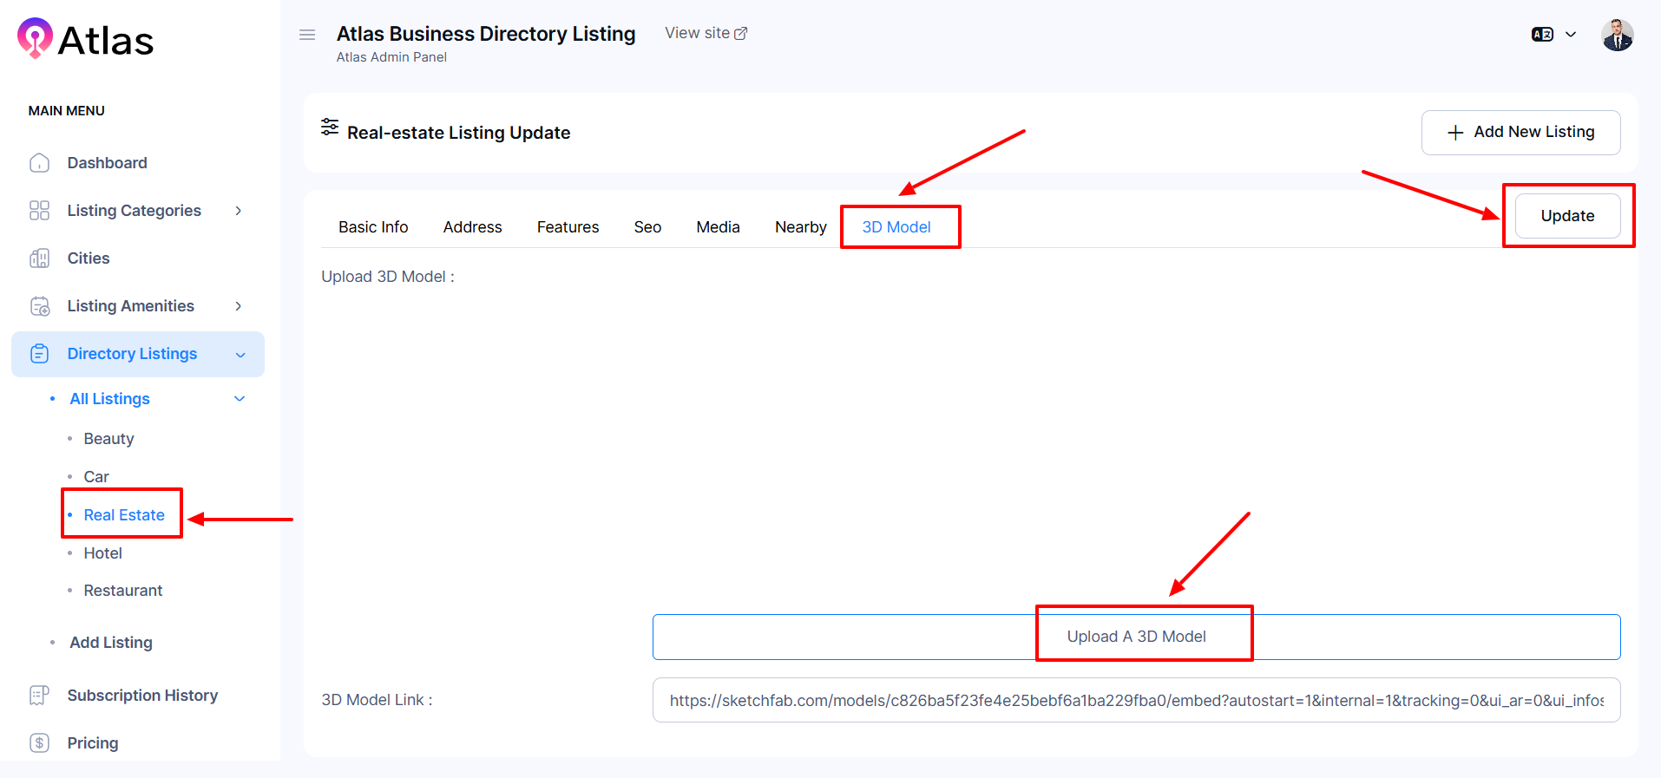Open the Nearby tab
Screen dimensions: 1661x778
click(800, 227)
